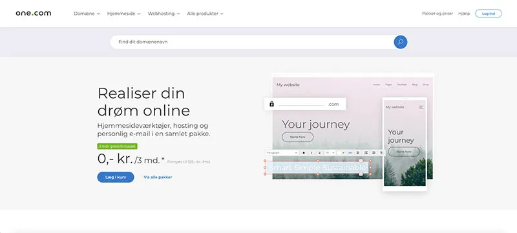The height and width of the screenshot is (233, 517).
Task: Click the 'Smart Simple Sustainable' selected text box
Action: tap(317, 168)
